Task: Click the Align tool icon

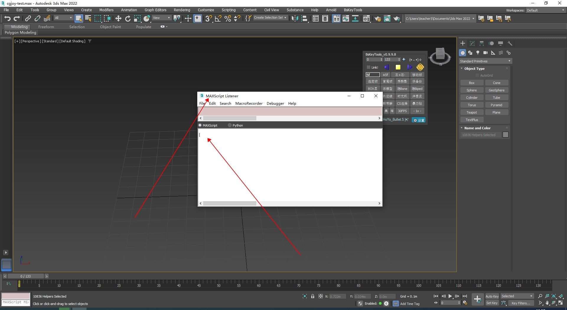Action: (304, 19)
